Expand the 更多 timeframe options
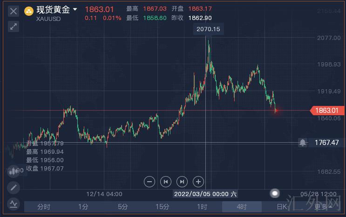 click(x=321, y=207)
